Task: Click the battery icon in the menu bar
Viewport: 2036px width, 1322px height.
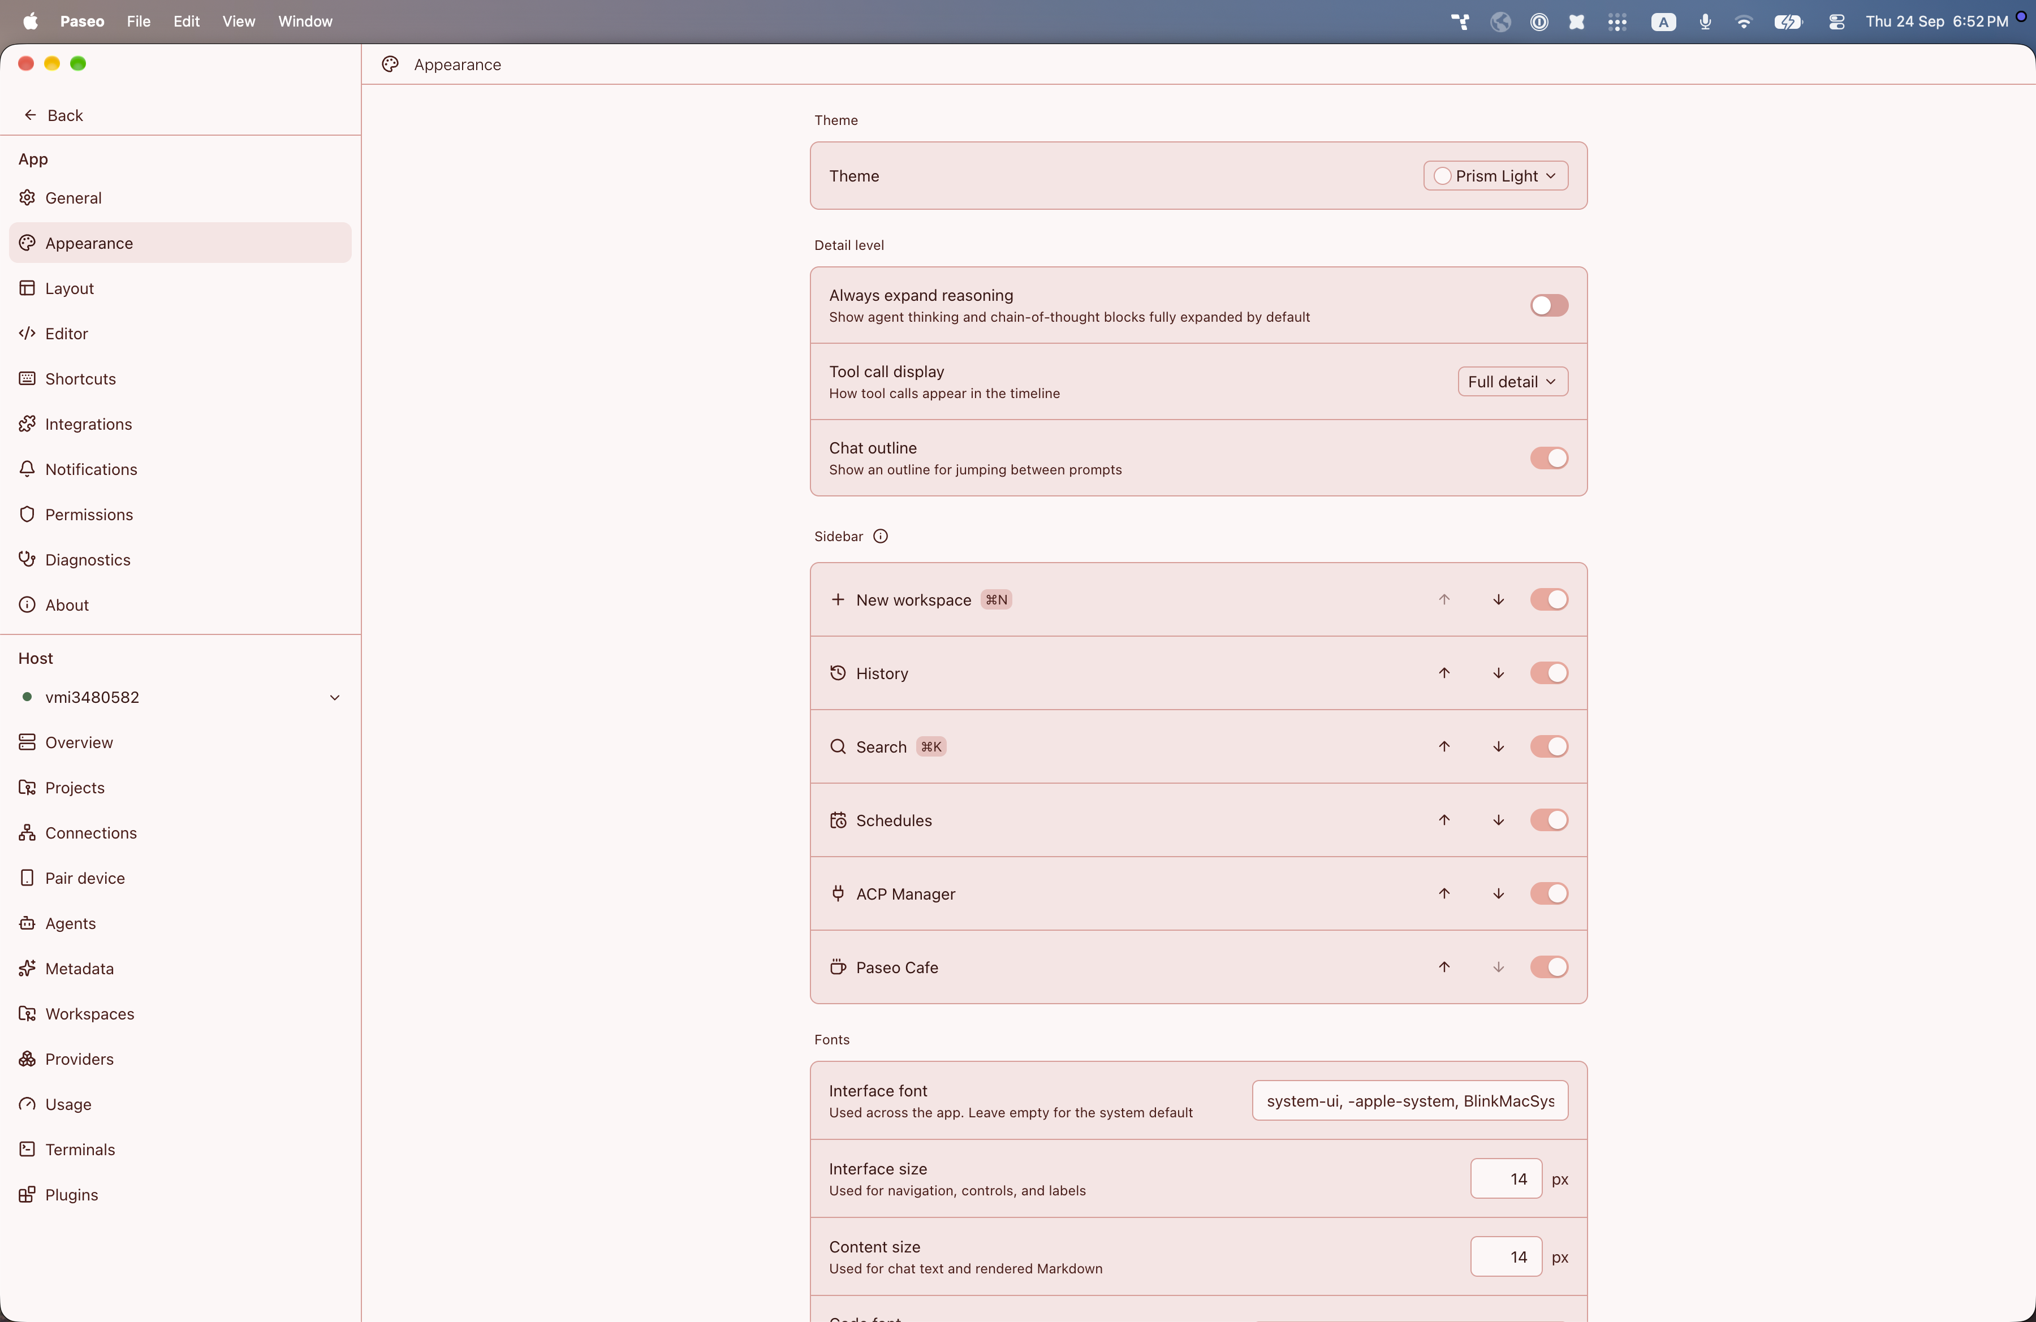Action: 1788,21
